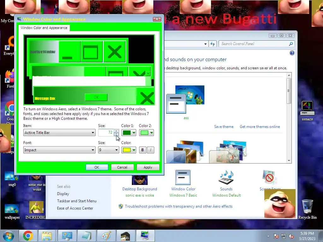Open Sounds icon with musical notes
Screen dimensions: 323x242
click(x=226, y=177)
